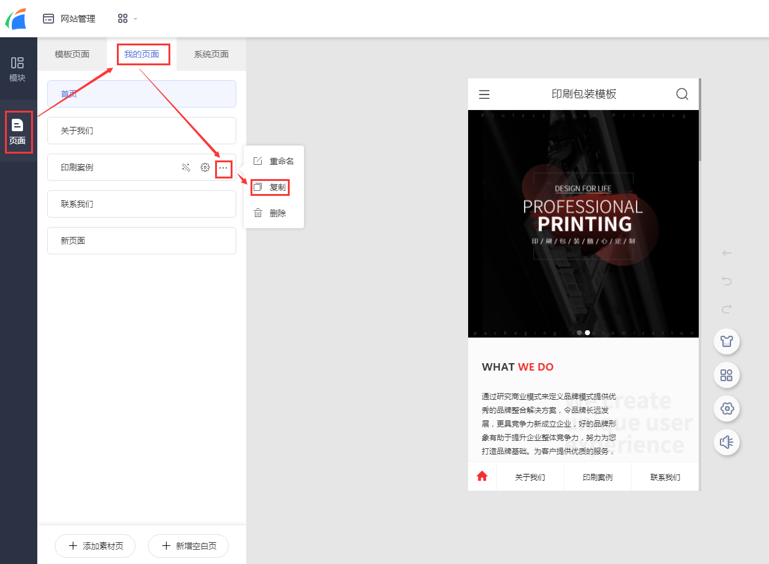
Task: Click the speaker announcement round button
Action: pyautogui.click(x=727, y=442)
